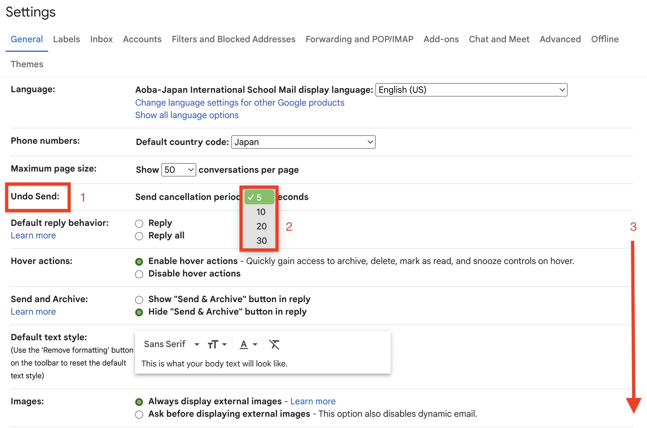The height and width of the screenshot is (428, 647).
Task: Select the Reply default behavior
Action: click(139, 223)
